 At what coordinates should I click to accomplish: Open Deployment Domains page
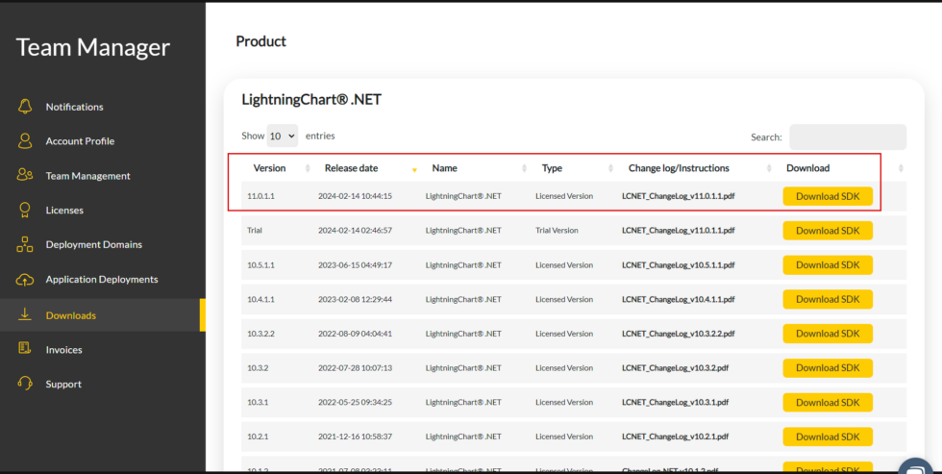pyautogui.click(x=94, y=244)
